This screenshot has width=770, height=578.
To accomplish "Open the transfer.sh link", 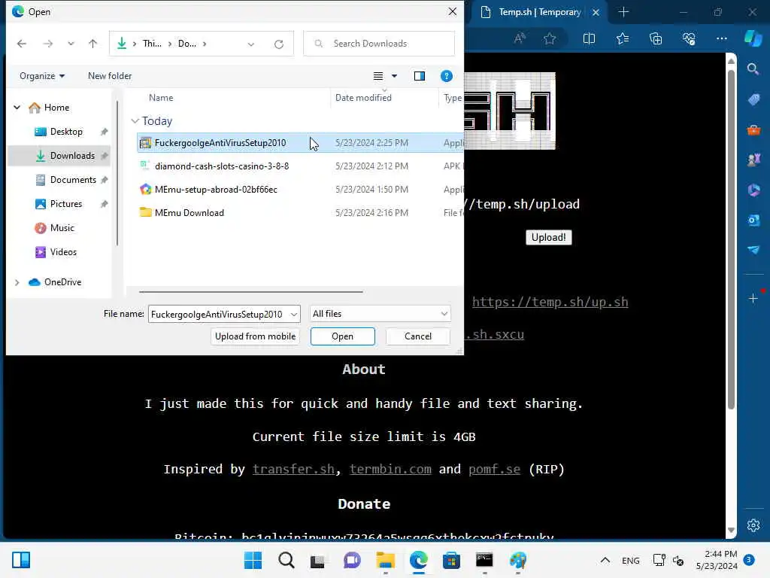I will coord(294,470).
